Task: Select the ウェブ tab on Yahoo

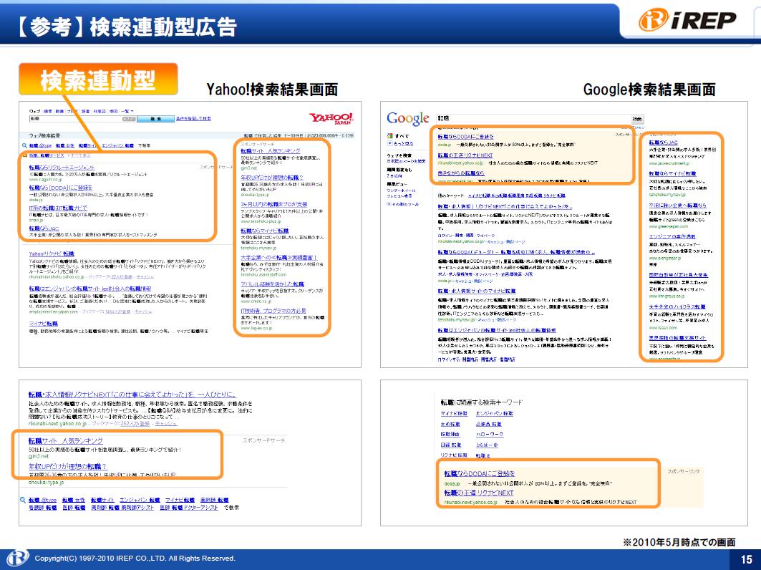Action: [x=34, y=111]
